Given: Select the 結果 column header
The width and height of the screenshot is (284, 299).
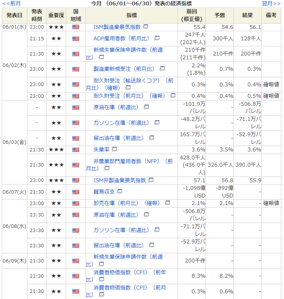Looking at the screenshot, I should pos(248,16).
